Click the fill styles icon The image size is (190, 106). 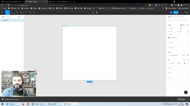click(184, 60)
